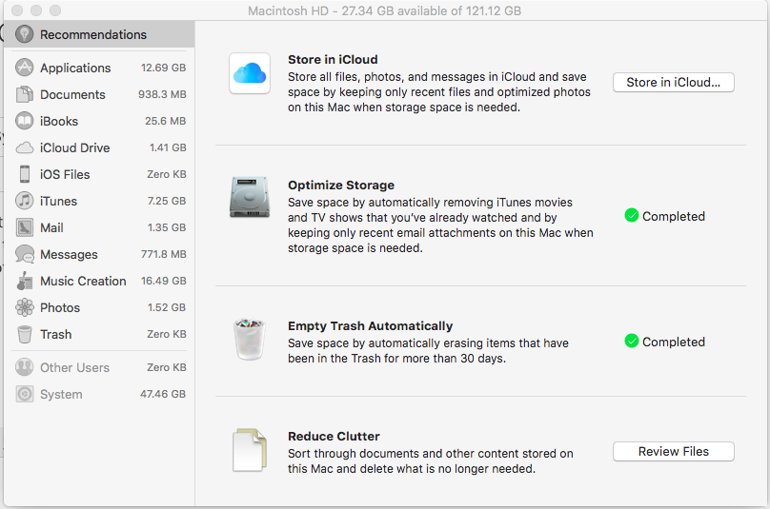The height and width of the screenshot is (509, 770).
Task: Open the Mail category label
Action: (x=51, y=227)
